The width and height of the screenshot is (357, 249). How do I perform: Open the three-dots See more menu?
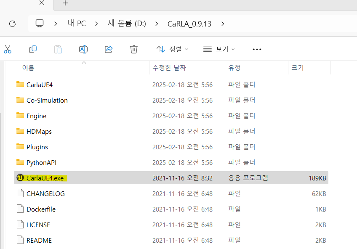pos(257,49)
